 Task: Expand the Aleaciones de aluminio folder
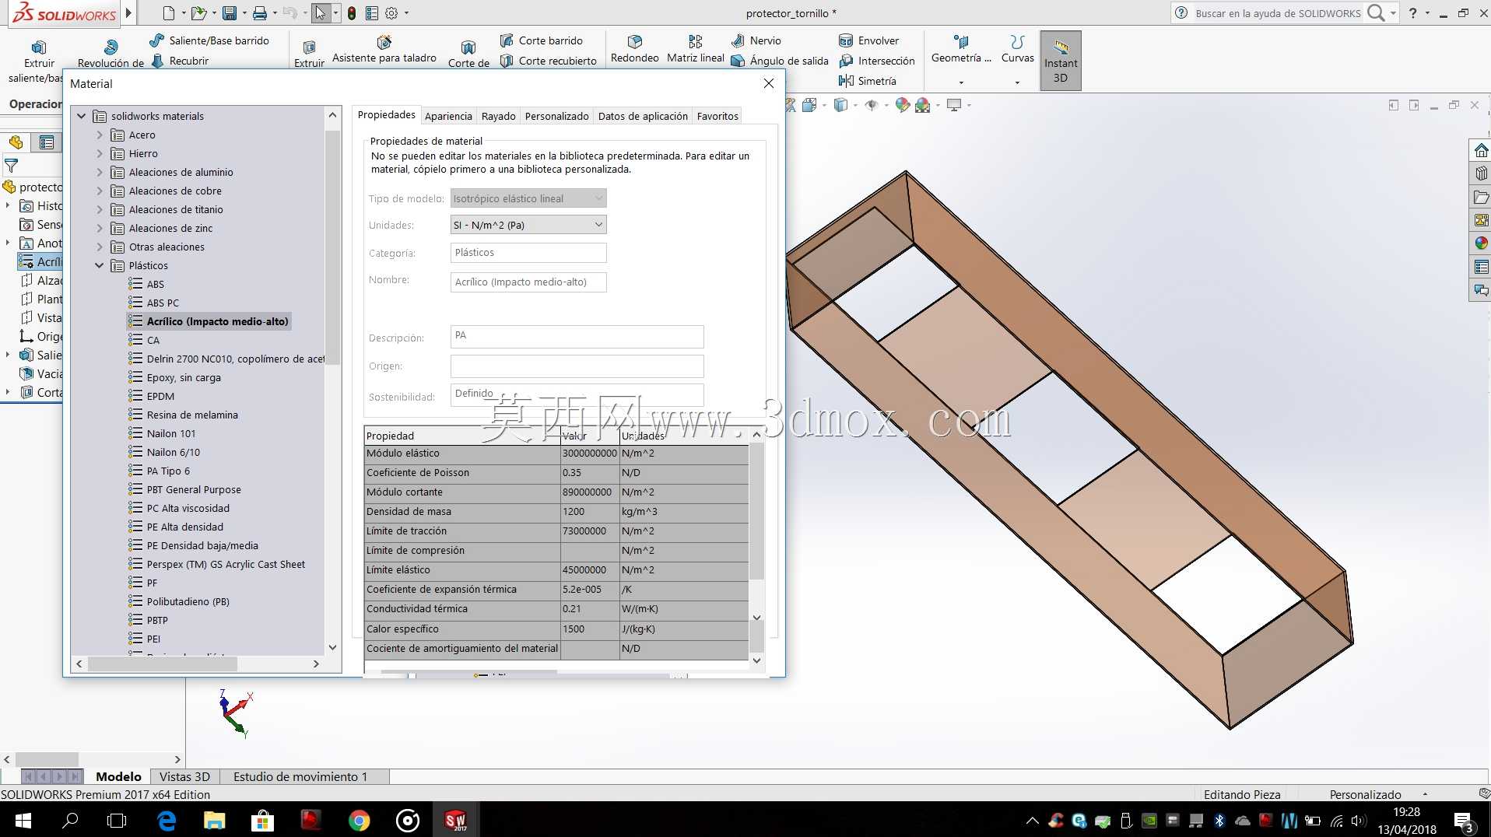pyautogui.click(x=100, y=172)
